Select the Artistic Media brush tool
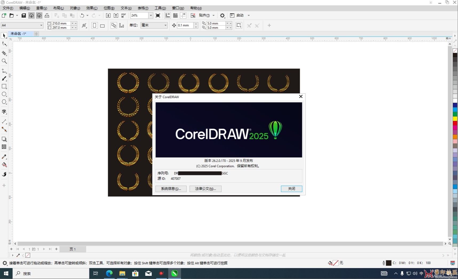The width and height of the screenshot is (458, 279). click(x=4, y=78)
